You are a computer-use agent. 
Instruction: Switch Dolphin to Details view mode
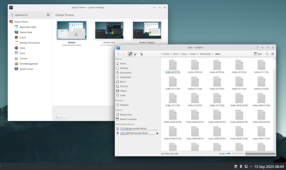141,54
